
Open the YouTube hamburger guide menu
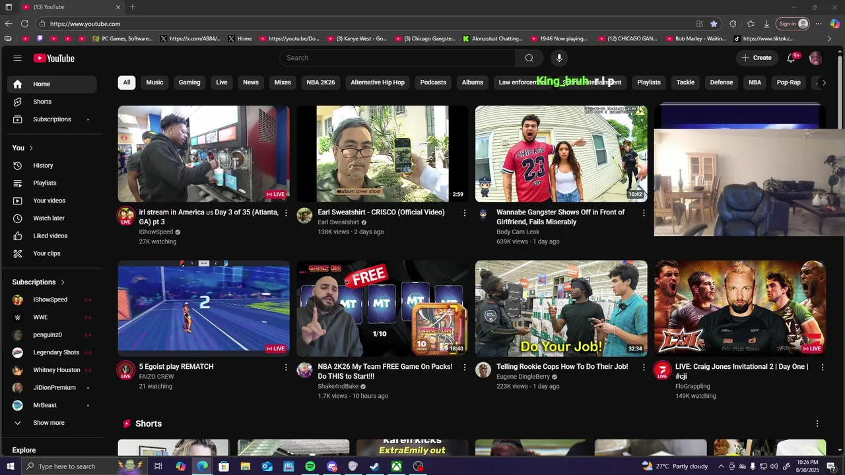point(17,58)
